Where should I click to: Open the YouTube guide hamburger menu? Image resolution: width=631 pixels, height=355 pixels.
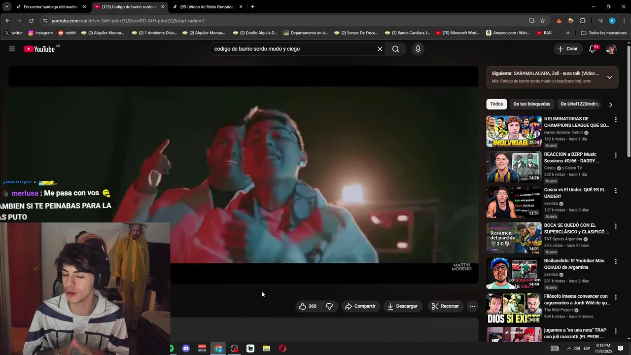12,49
